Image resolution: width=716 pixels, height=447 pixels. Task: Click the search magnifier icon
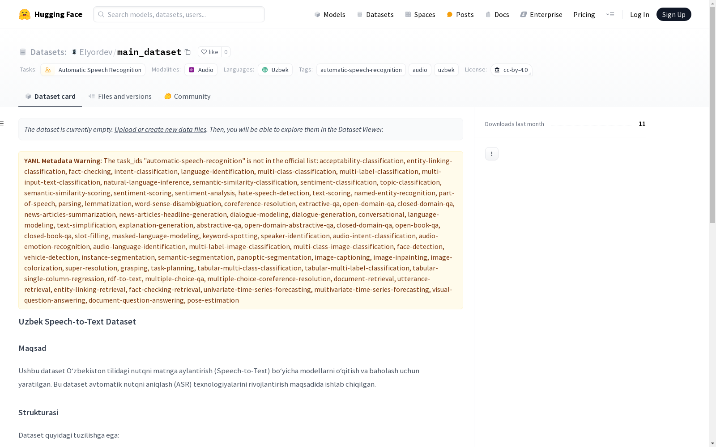(x=101, y=14)
